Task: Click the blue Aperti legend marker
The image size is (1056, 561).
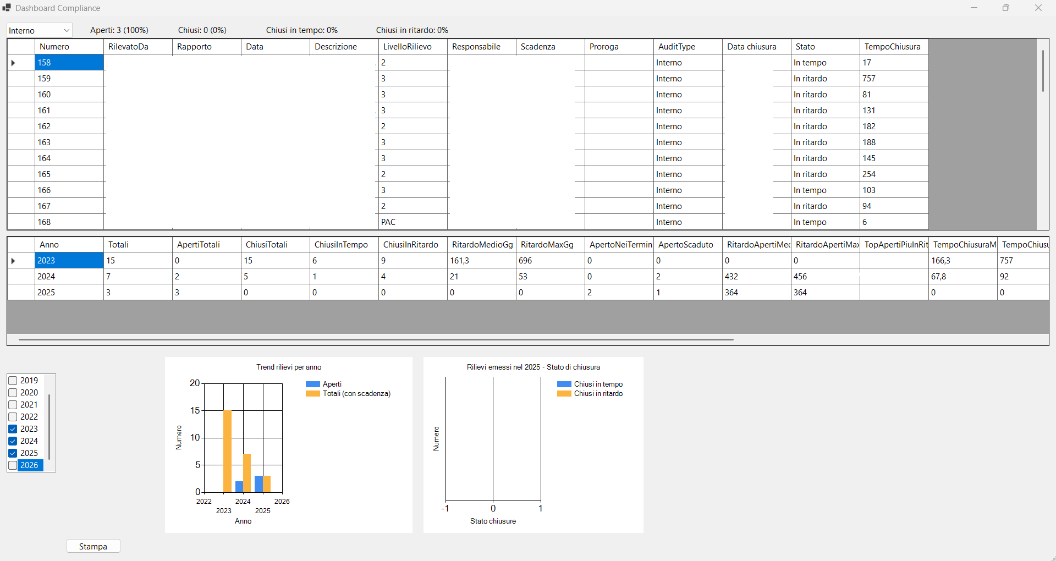Action: tap(312, 384)
